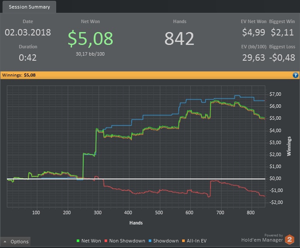Click the Powered by Hold'em Manager text
300x248 pixels.
pyautogui.click(x=262, y=238)
